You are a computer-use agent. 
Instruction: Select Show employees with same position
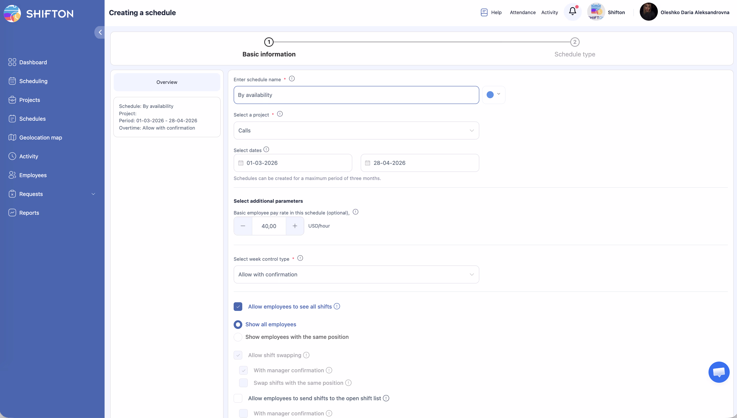pos(238,337)
